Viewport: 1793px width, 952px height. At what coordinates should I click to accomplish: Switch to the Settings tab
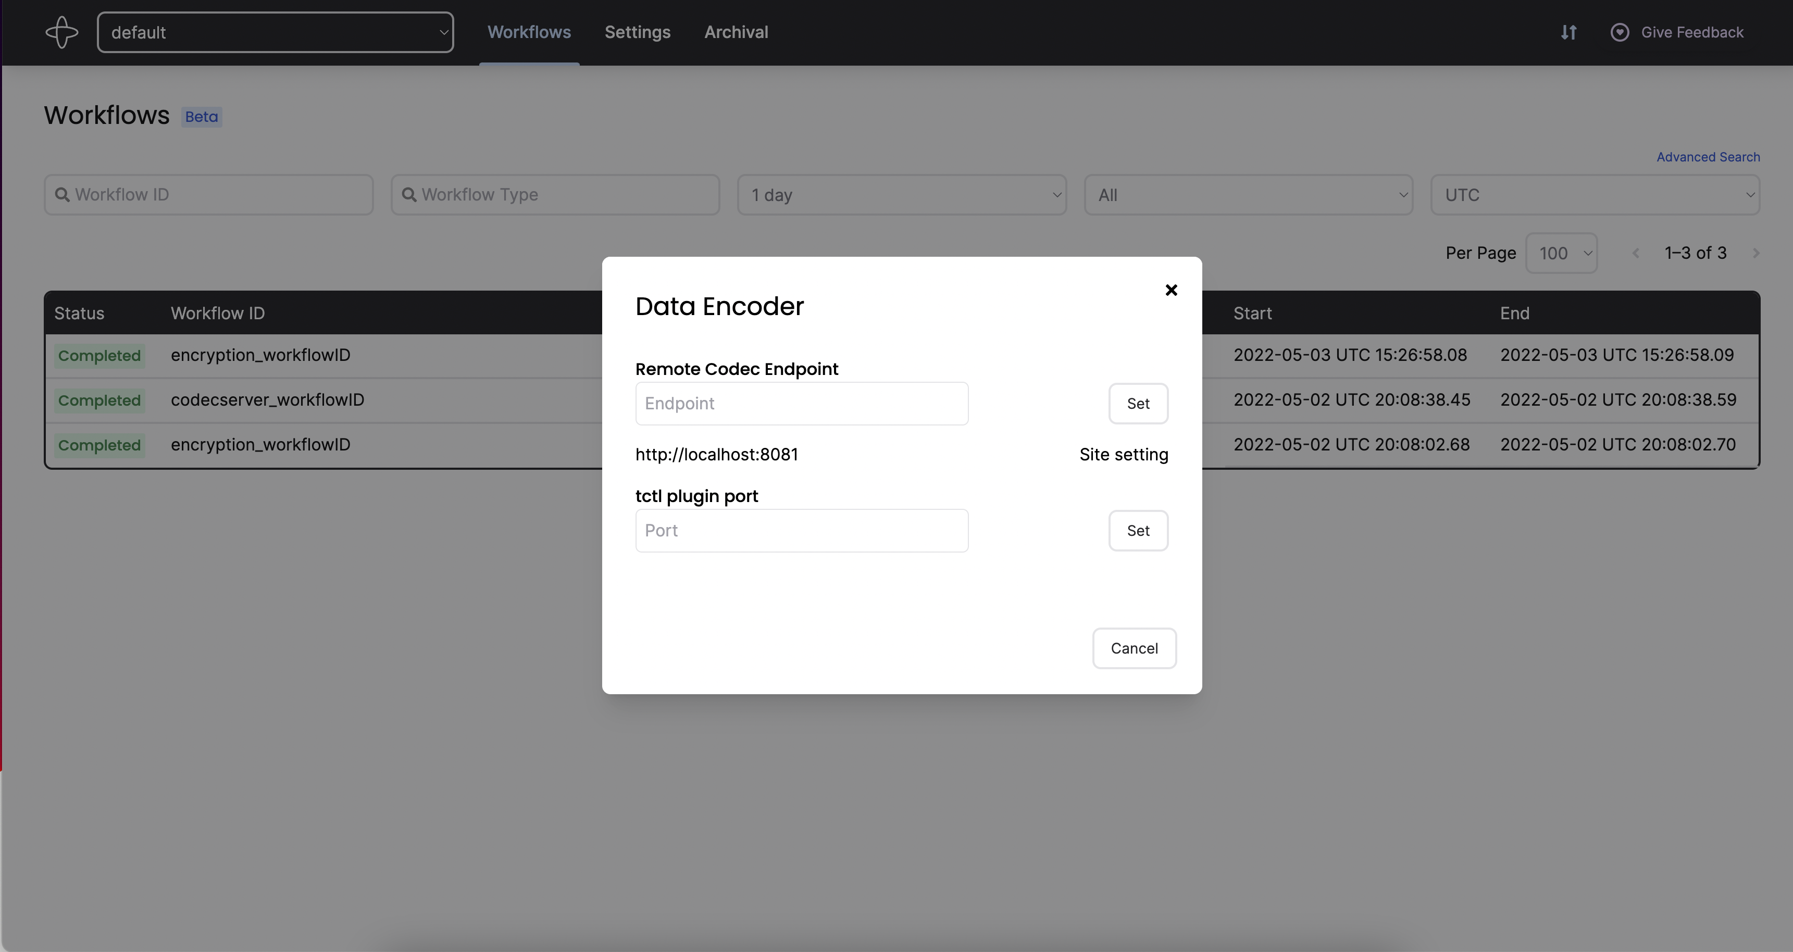pos(637,32)
